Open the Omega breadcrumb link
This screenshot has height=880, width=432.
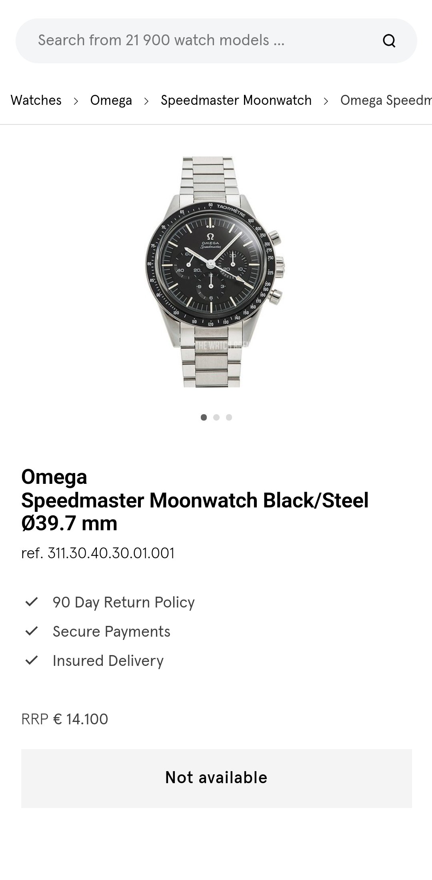(111, 100)
